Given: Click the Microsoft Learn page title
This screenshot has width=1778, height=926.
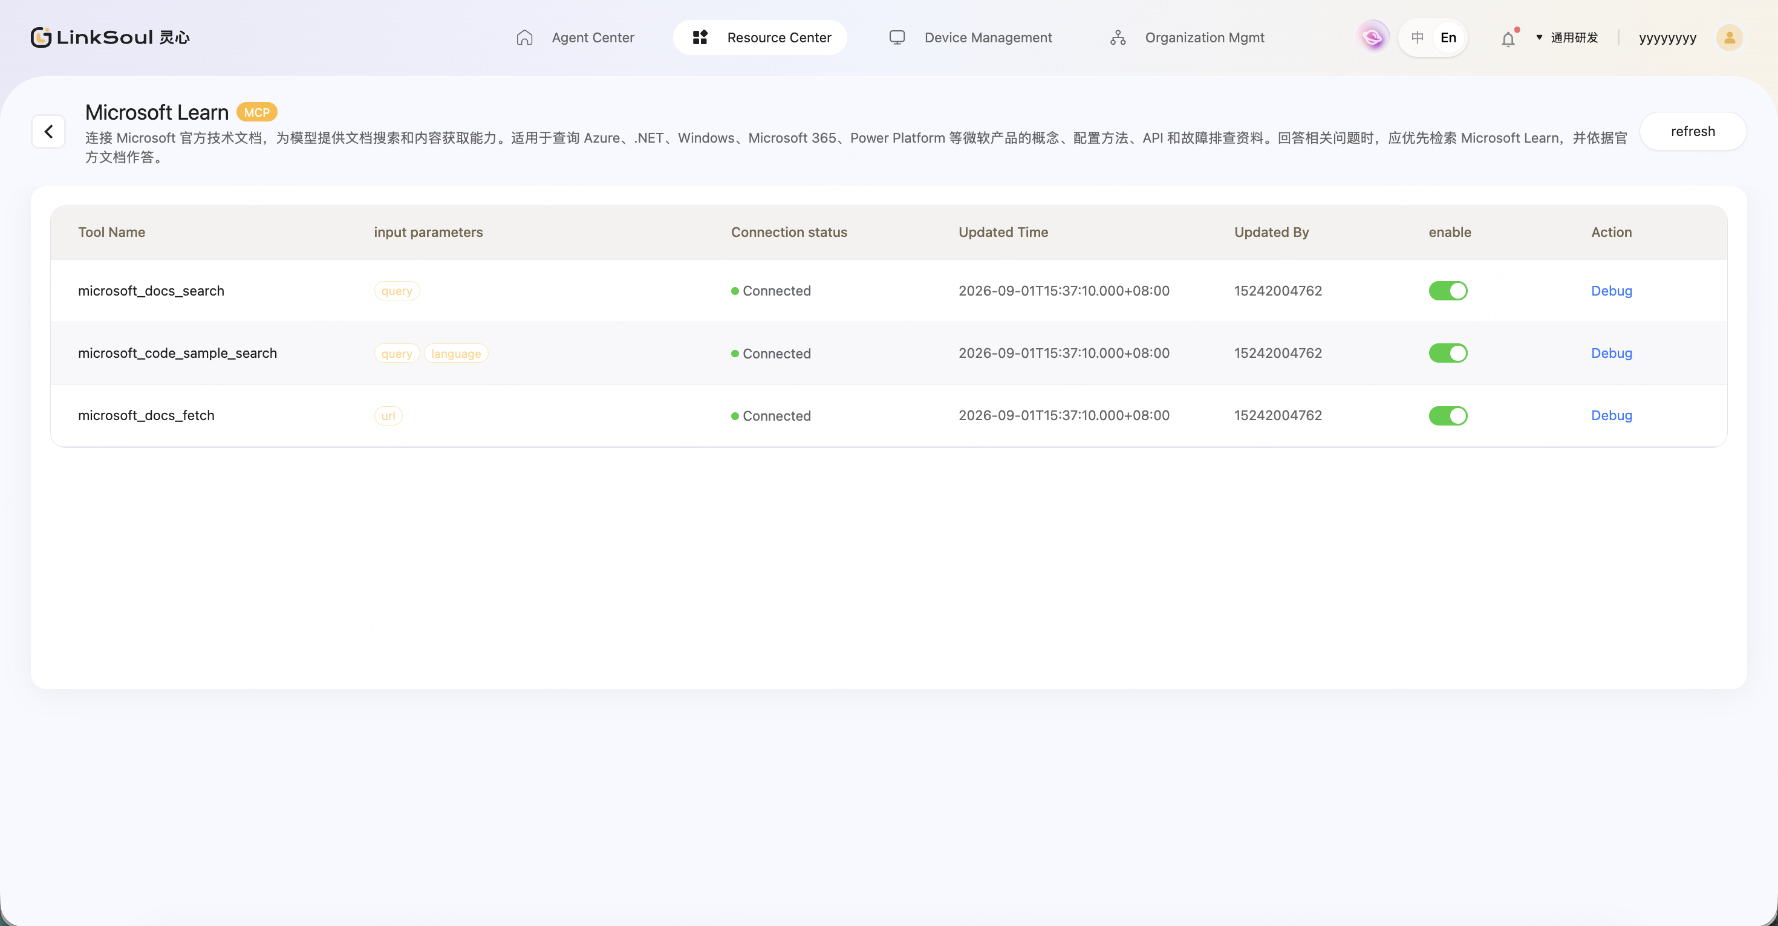Looking at the screenshot, I should pos(157,112).
